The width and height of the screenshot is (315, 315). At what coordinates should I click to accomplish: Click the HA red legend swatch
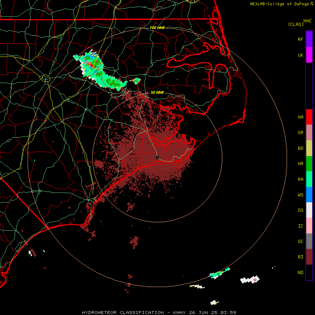(x=309, y=117)
